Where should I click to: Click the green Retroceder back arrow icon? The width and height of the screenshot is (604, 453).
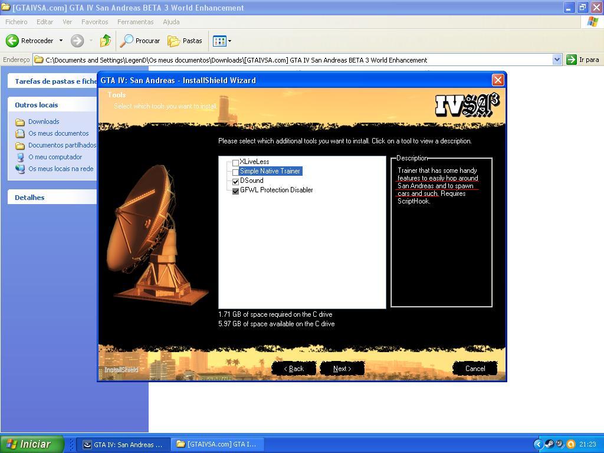[12, 41]
